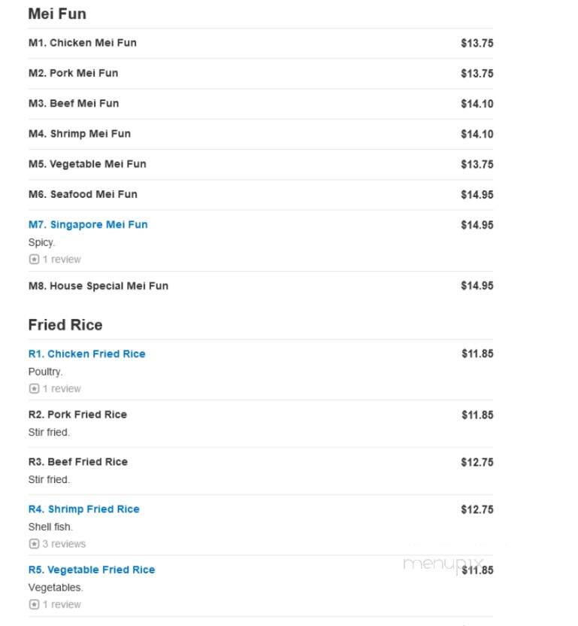The width and height of the screenshot is (578, 626).
Task: Open R4. Shrimp Fried Rice link
Action: tap(84, 509)
